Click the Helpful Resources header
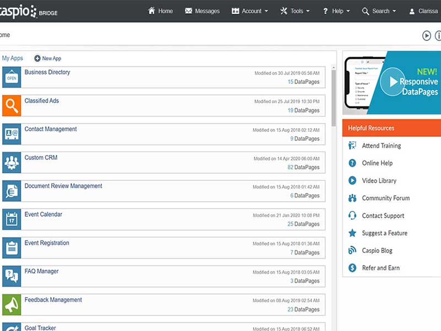Screen dimensions: 441x331 coord(391,128)
